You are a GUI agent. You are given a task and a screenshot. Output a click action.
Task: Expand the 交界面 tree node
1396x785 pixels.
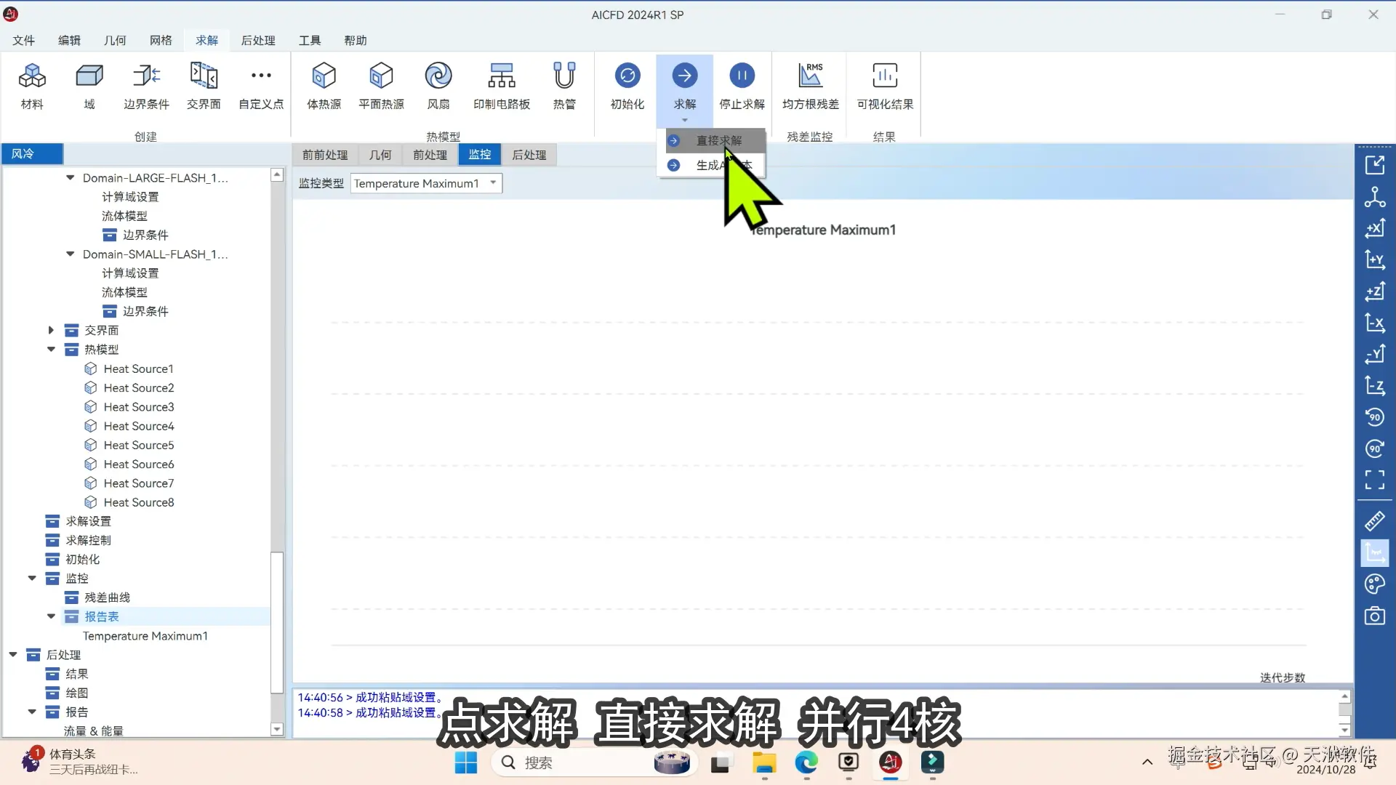(x=51, y=330)
